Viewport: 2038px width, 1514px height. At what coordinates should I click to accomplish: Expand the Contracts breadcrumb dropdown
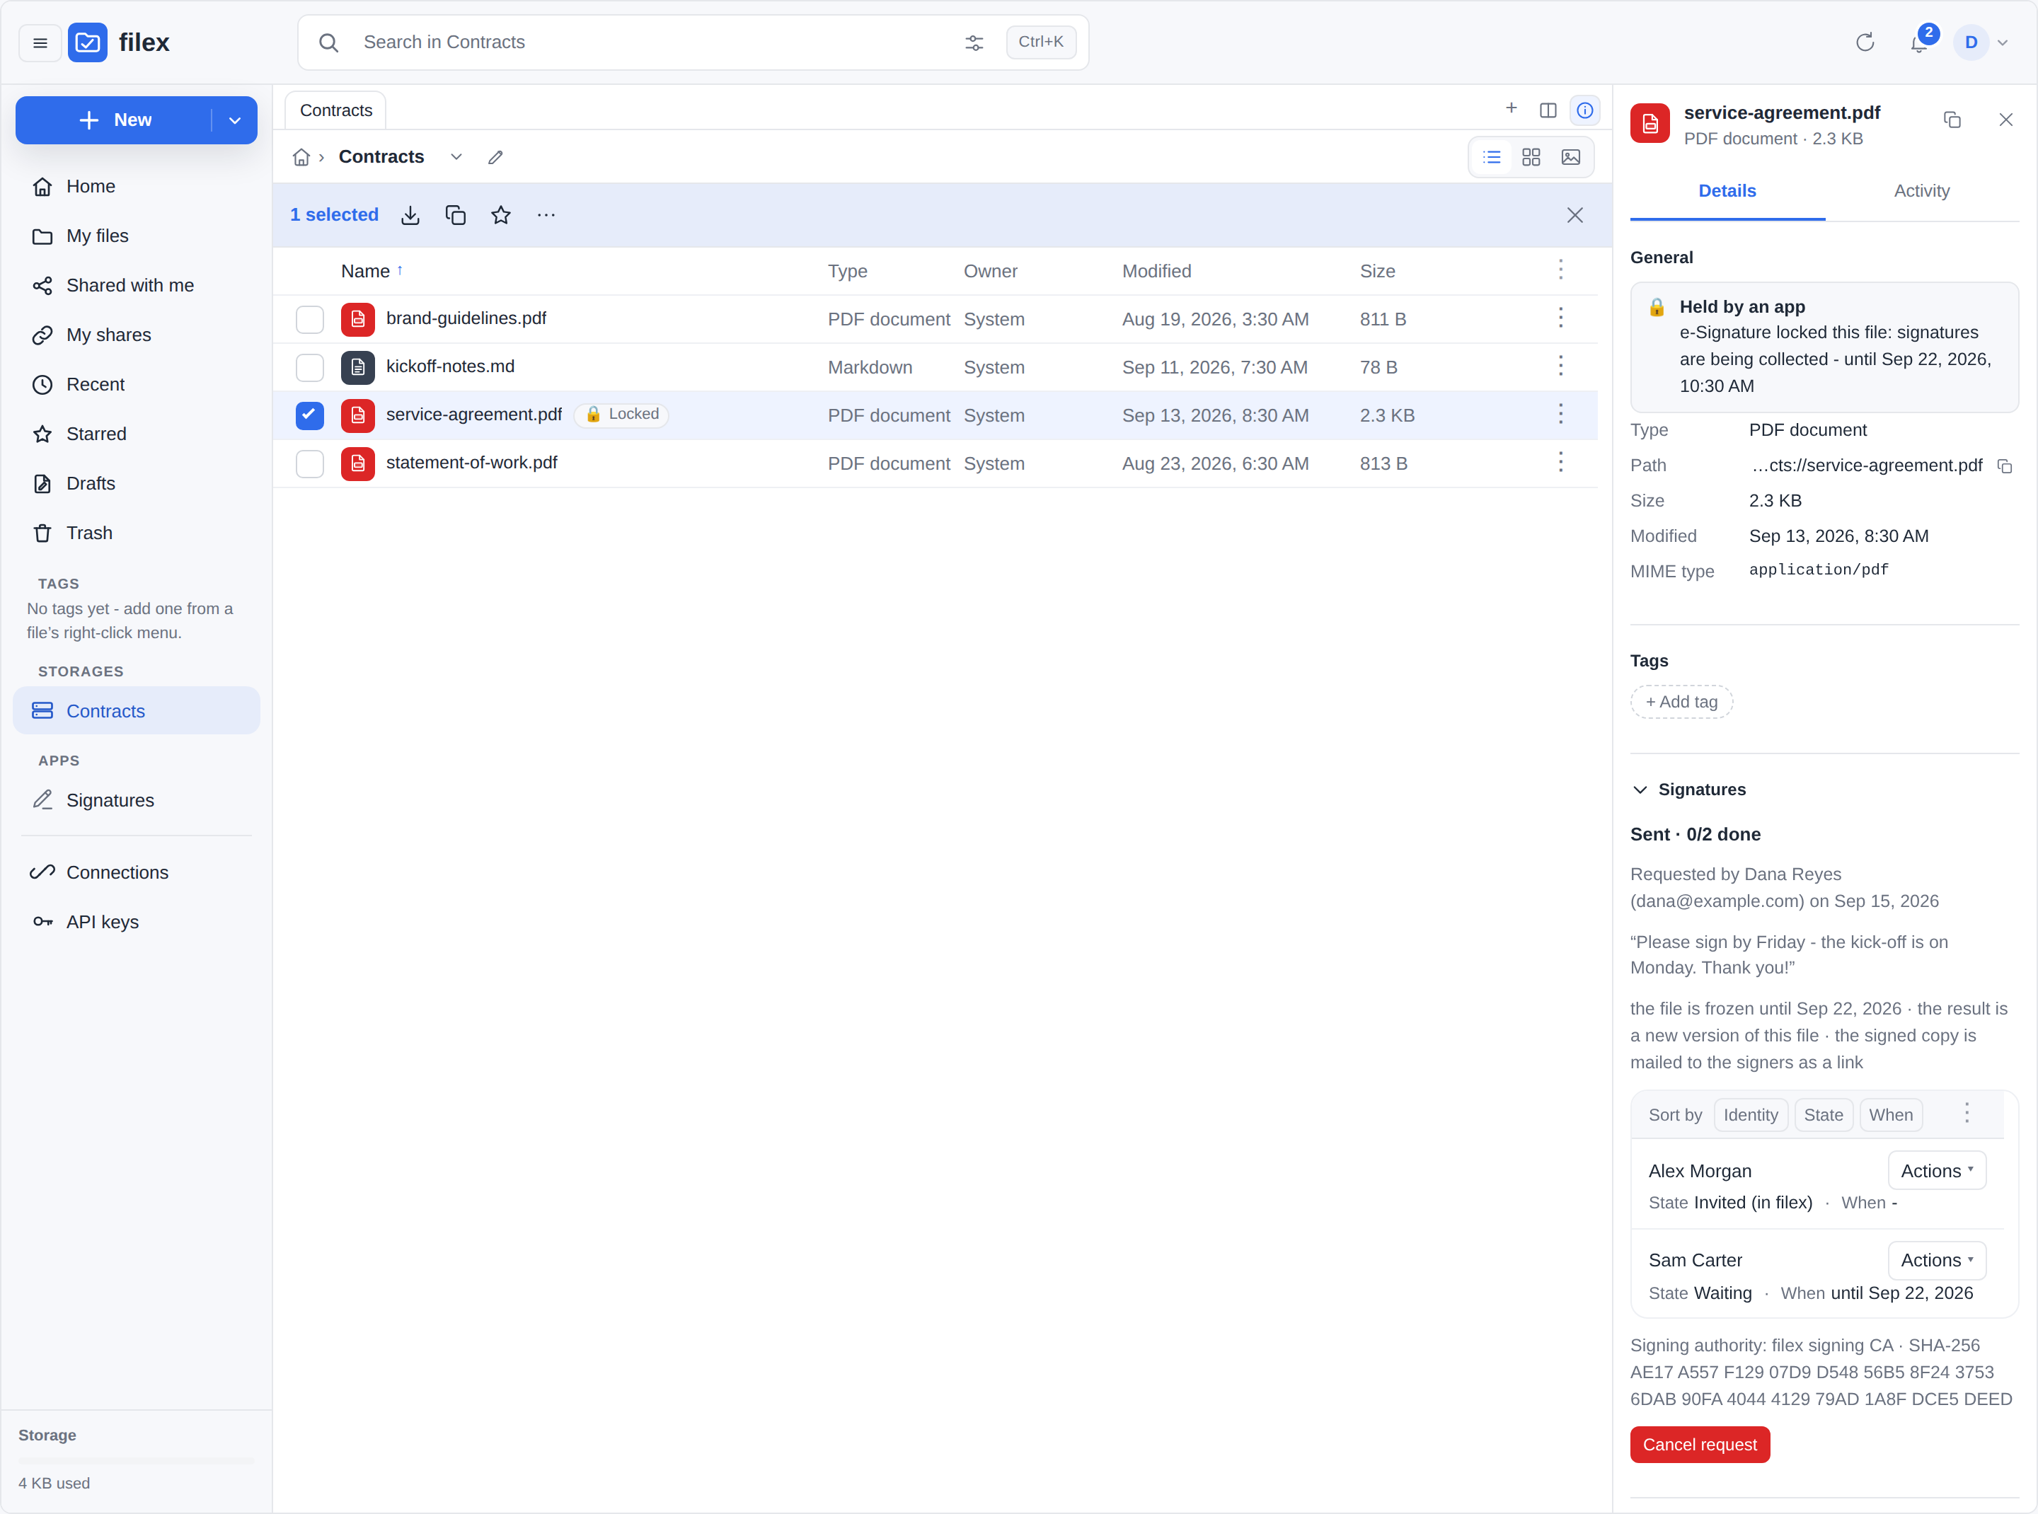tap(456, 157)
